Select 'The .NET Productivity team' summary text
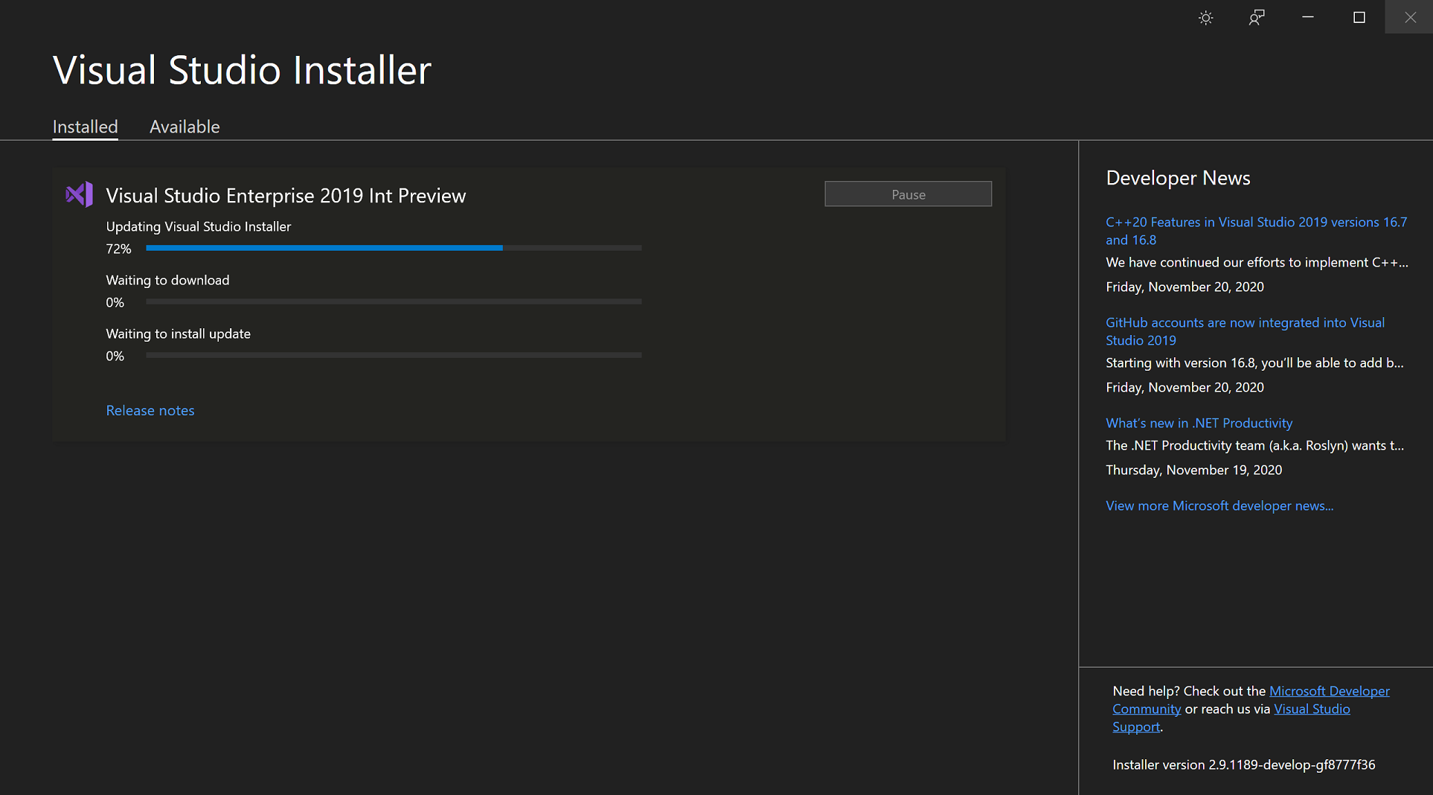The image size is (1433, 795). pos(1254,445)
